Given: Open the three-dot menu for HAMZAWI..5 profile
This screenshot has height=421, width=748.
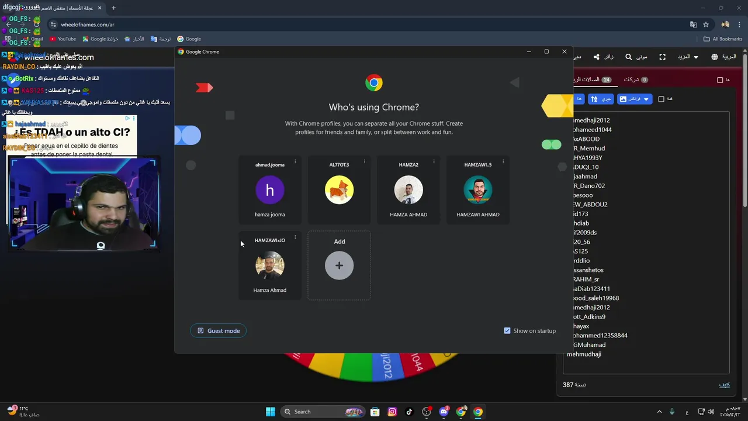Looking at the screenshot, I should 503,161.
